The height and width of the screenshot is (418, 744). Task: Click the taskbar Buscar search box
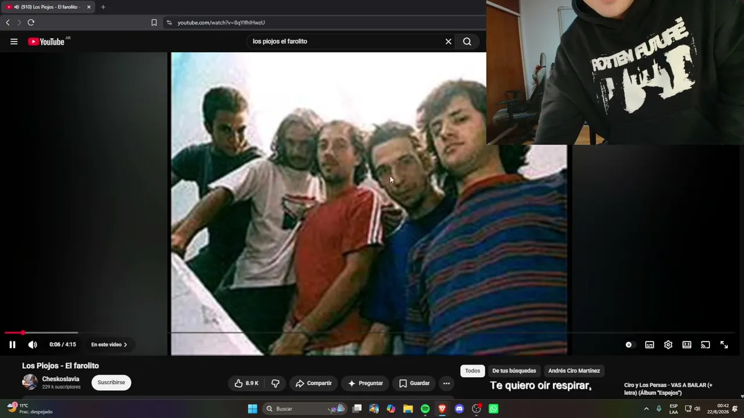(x=305, y=409)
